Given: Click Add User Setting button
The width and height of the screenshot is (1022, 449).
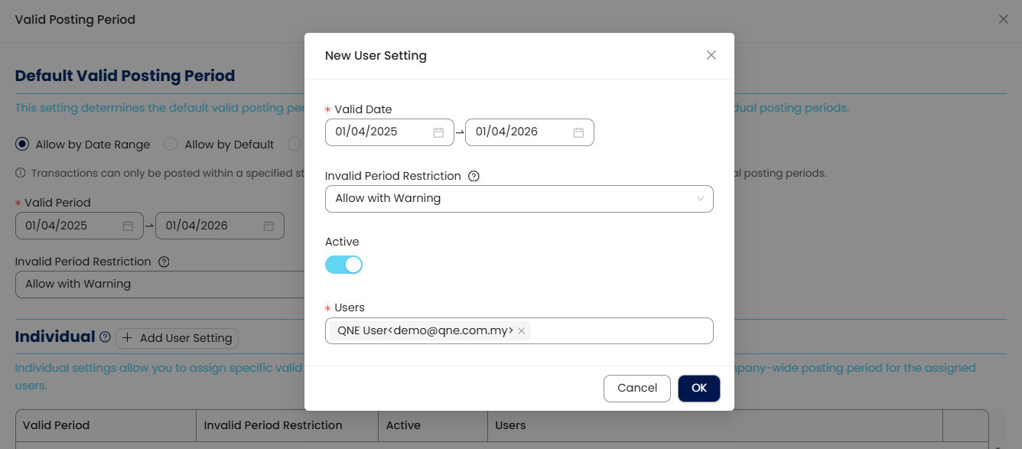Looking at the screenshot, I should click(x=177, y=338).
